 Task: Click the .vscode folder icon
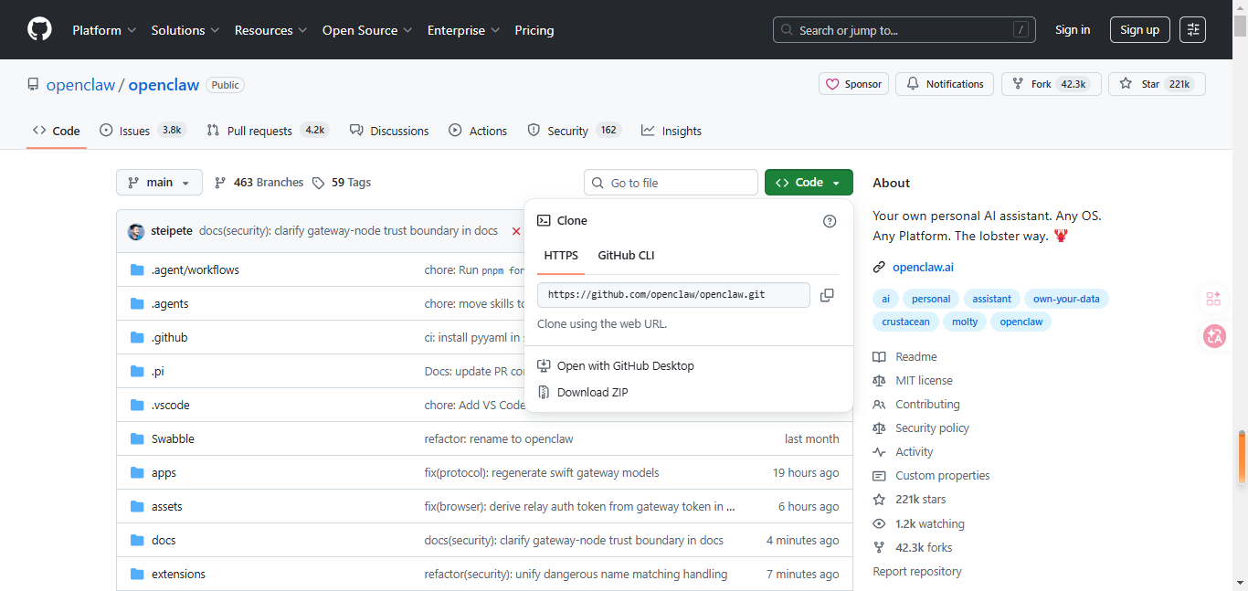click(138, 405)
